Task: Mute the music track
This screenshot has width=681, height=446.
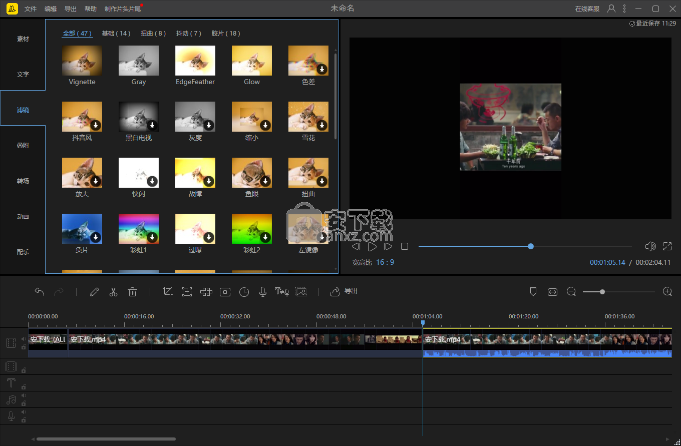Action: 24,395
